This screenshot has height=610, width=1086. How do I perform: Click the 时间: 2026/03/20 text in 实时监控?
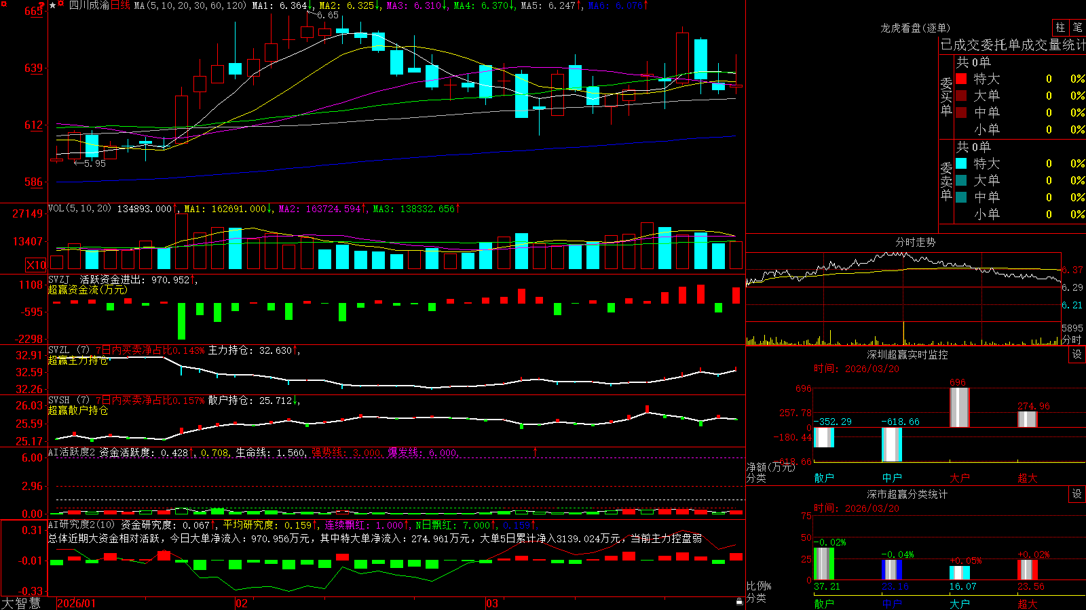[x=856, y=369]
